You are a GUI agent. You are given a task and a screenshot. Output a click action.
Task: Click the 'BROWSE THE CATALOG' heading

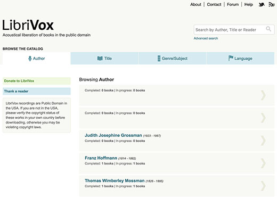point(23,49)
